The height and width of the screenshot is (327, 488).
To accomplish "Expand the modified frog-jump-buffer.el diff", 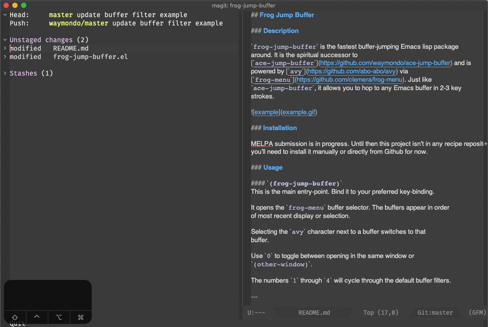I will (5, 56).
